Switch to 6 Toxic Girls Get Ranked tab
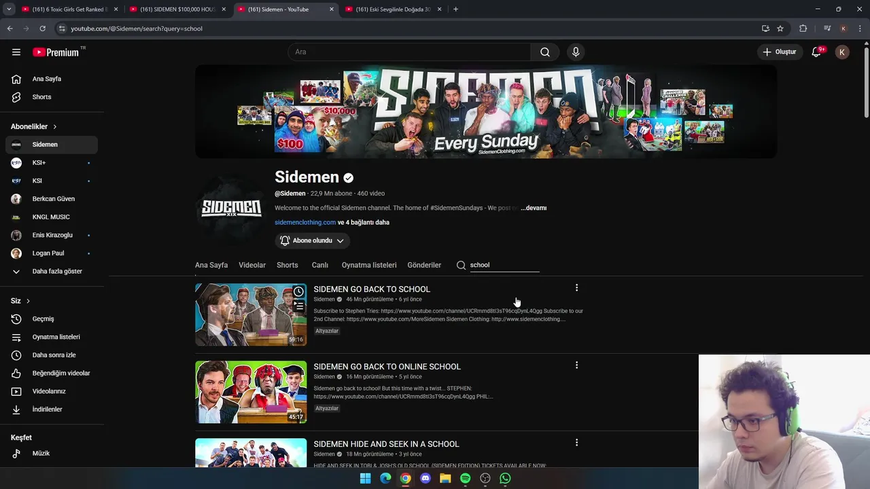Image resolution: width=870 pixels, height=489 pixels. (x=69, y=10)
